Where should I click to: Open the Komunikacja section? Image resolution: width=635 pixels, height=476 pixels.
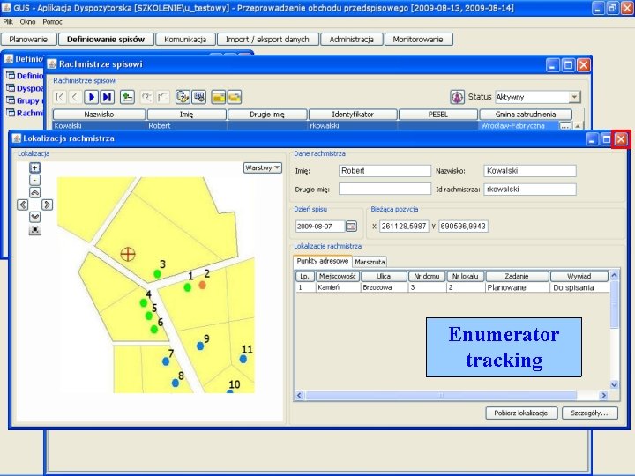pyautogui.click(x=185, y=40)
